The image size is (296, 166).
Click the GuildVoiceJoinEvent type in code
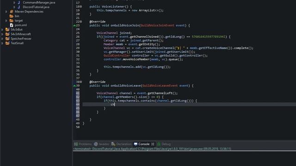157,25
